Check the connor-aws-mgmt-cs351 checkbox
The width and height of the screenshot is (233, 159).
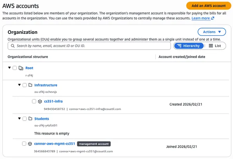tap(24, 144)
